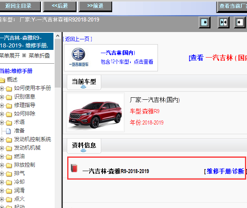The image size is (247, 208).
Task: Expand the 冷却 tree node
Action: (x=2, y=182)
